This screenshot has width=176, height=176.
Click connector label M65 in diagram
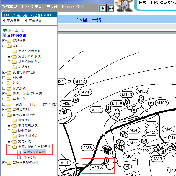[x=66, y=103]
